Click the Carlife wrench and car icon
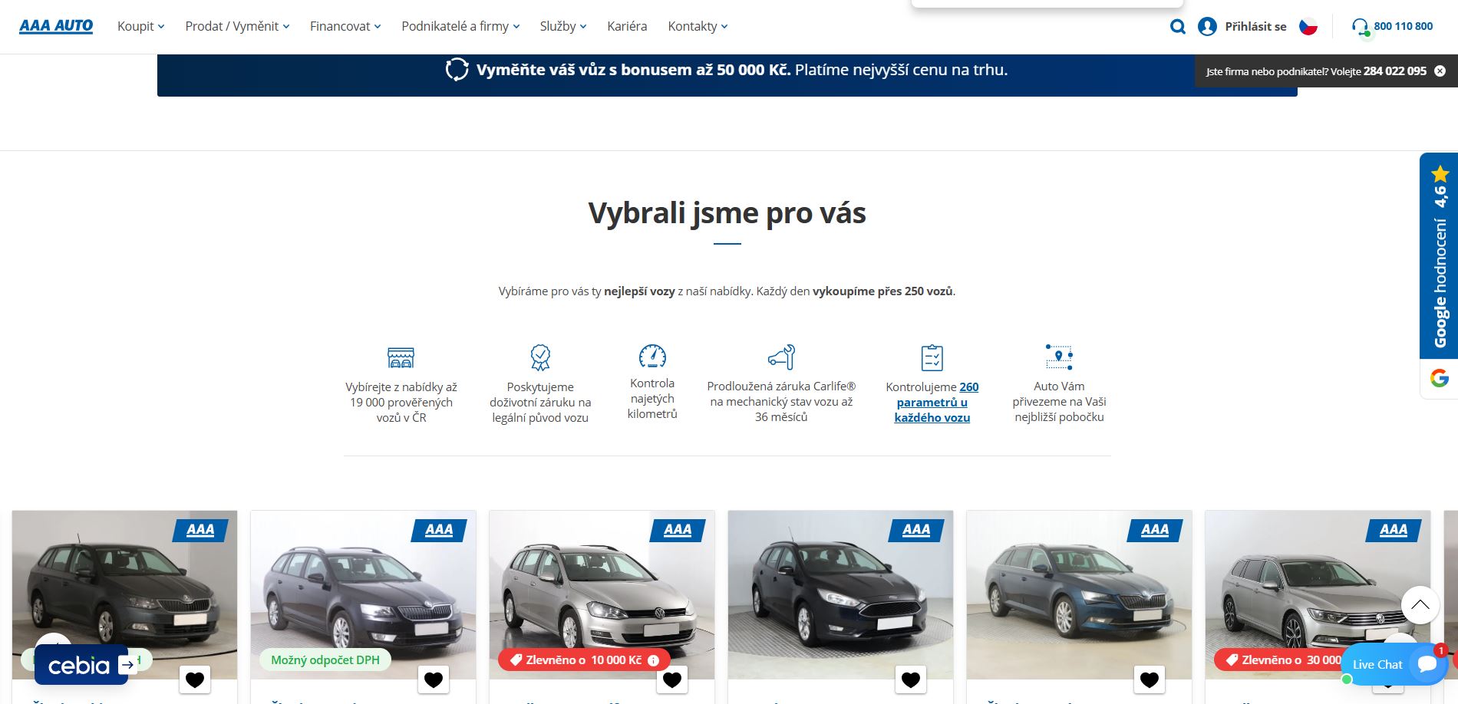The height and width of the screenshot is (704, 1458). 781,357
